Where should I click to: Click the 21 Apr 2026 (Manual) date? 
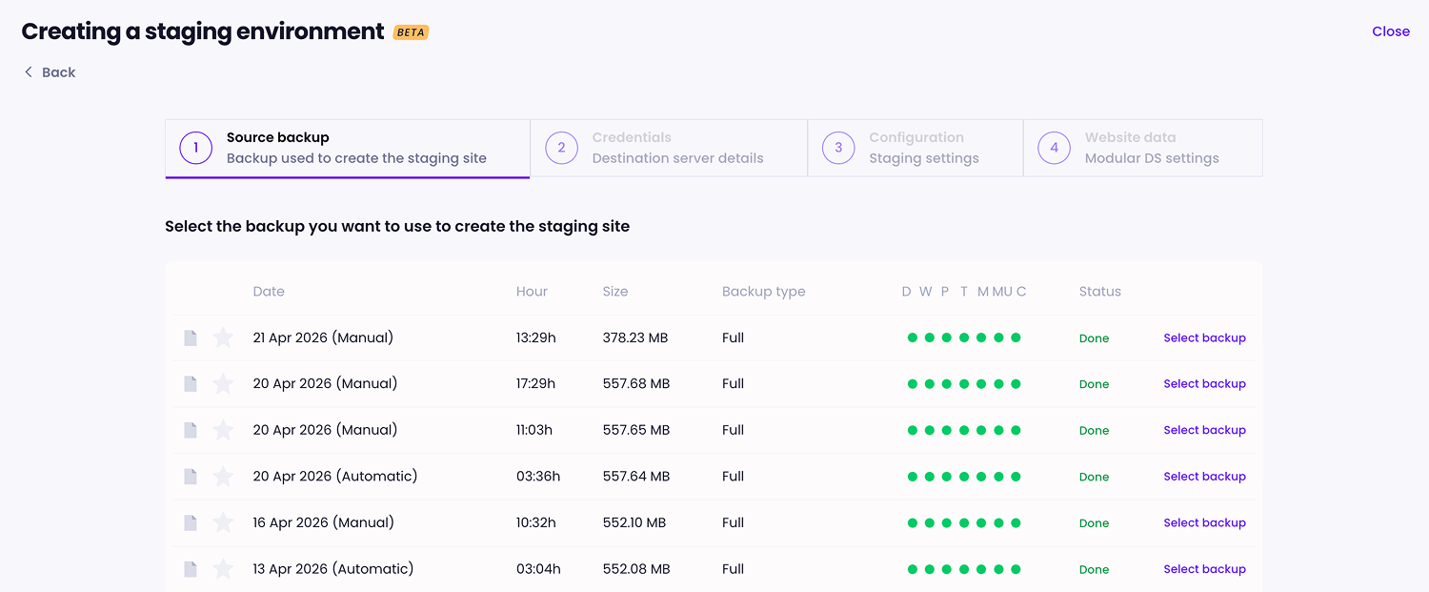point(323,337)
